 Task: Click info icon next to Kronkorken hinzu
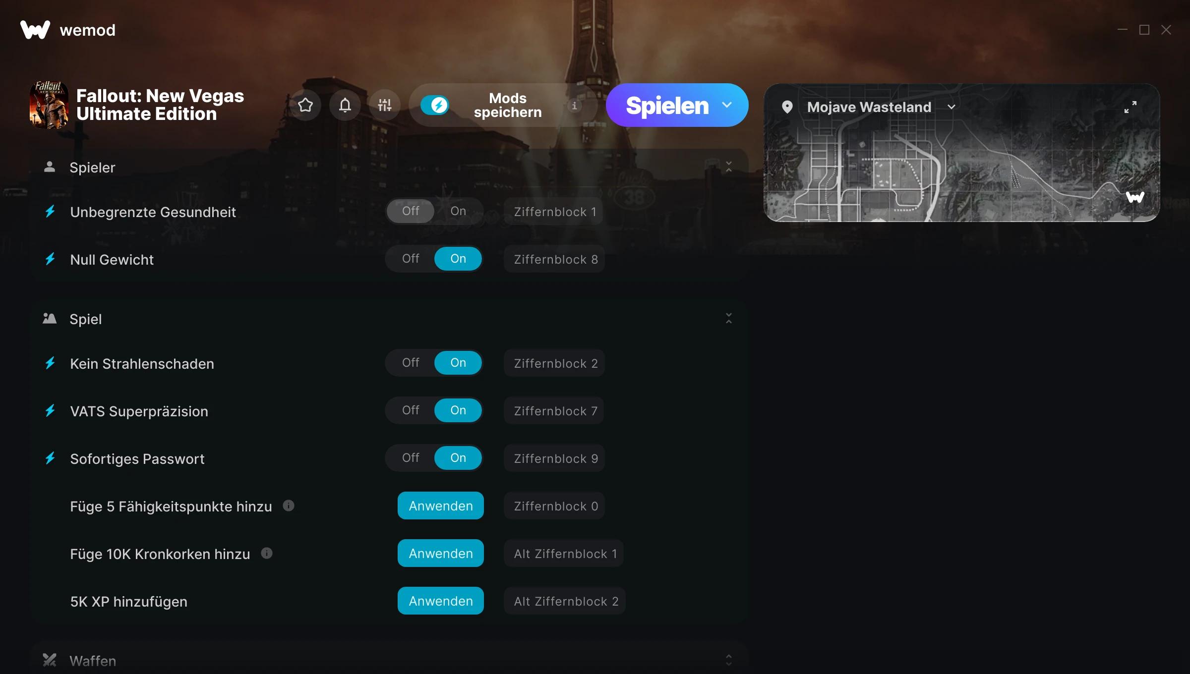coord(267,553)
